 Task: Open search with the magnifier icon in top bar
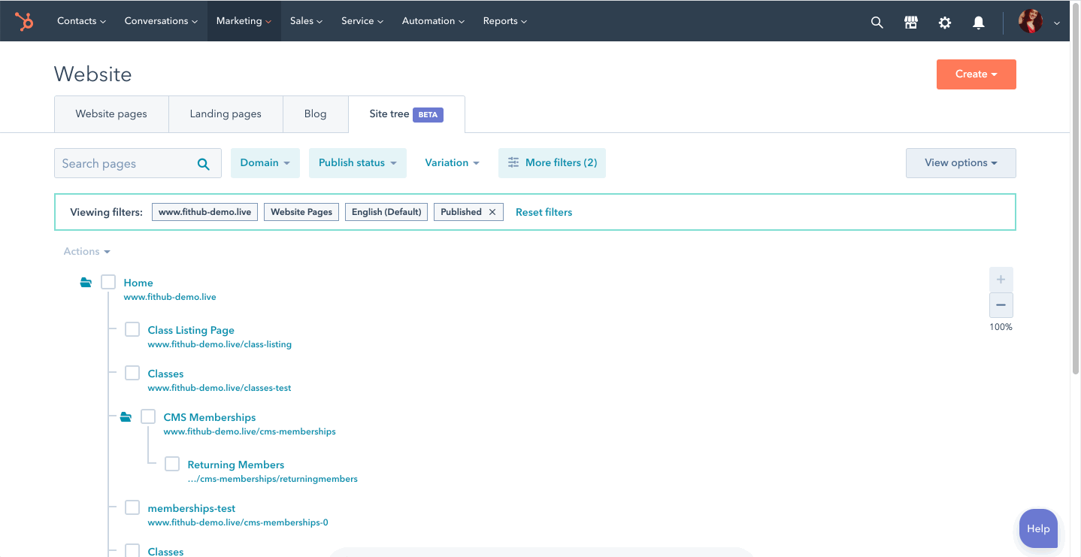[877, 22]
